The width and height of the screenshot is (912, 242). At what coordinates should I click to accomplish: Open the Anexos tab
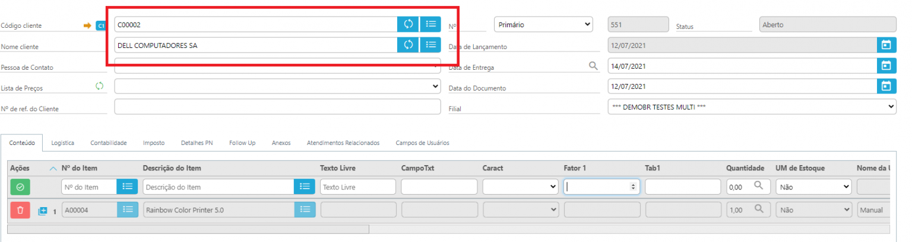coord(281,143)
